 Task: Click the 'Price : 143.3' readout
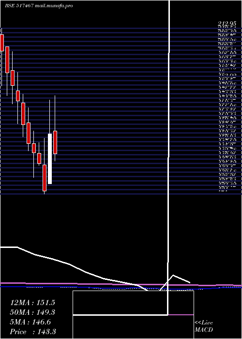click(x=33, y=332)
